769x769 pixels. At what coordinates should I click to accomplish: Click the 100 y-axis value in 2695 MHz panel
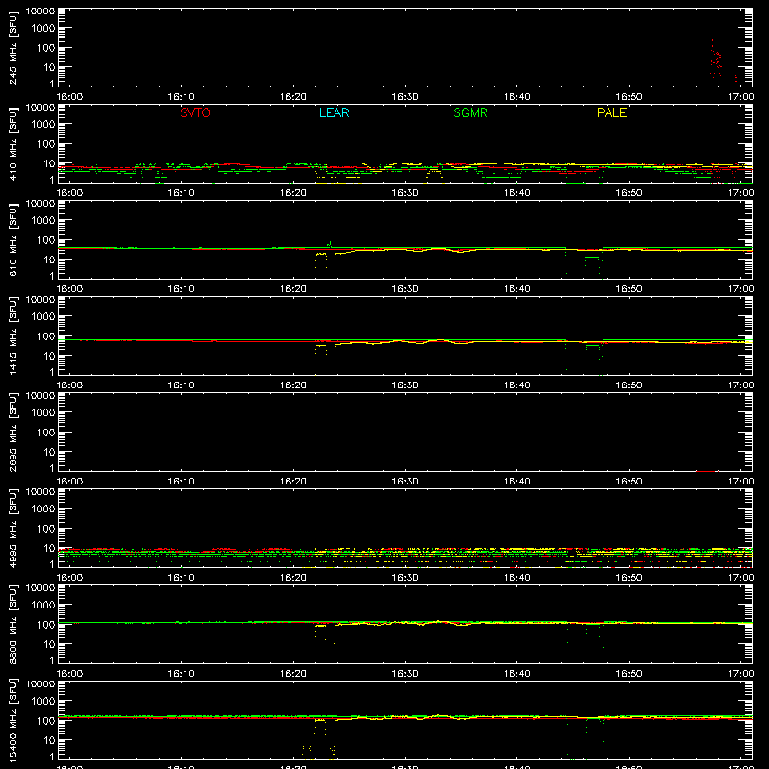(x=46, y=433)
